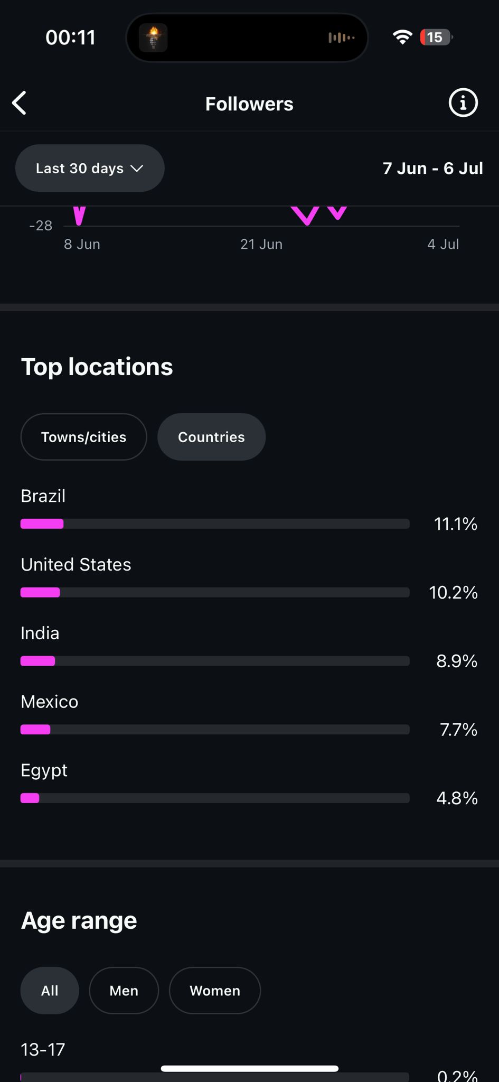Open the info icon for Followers
Screen dimensions: 499x1082
tap(463, 103)
